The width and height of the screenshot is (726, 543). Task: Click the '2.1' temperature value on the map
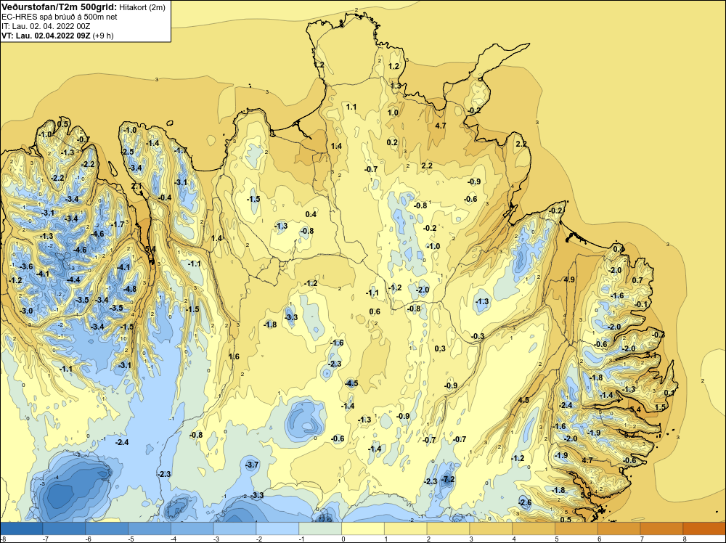136,186
